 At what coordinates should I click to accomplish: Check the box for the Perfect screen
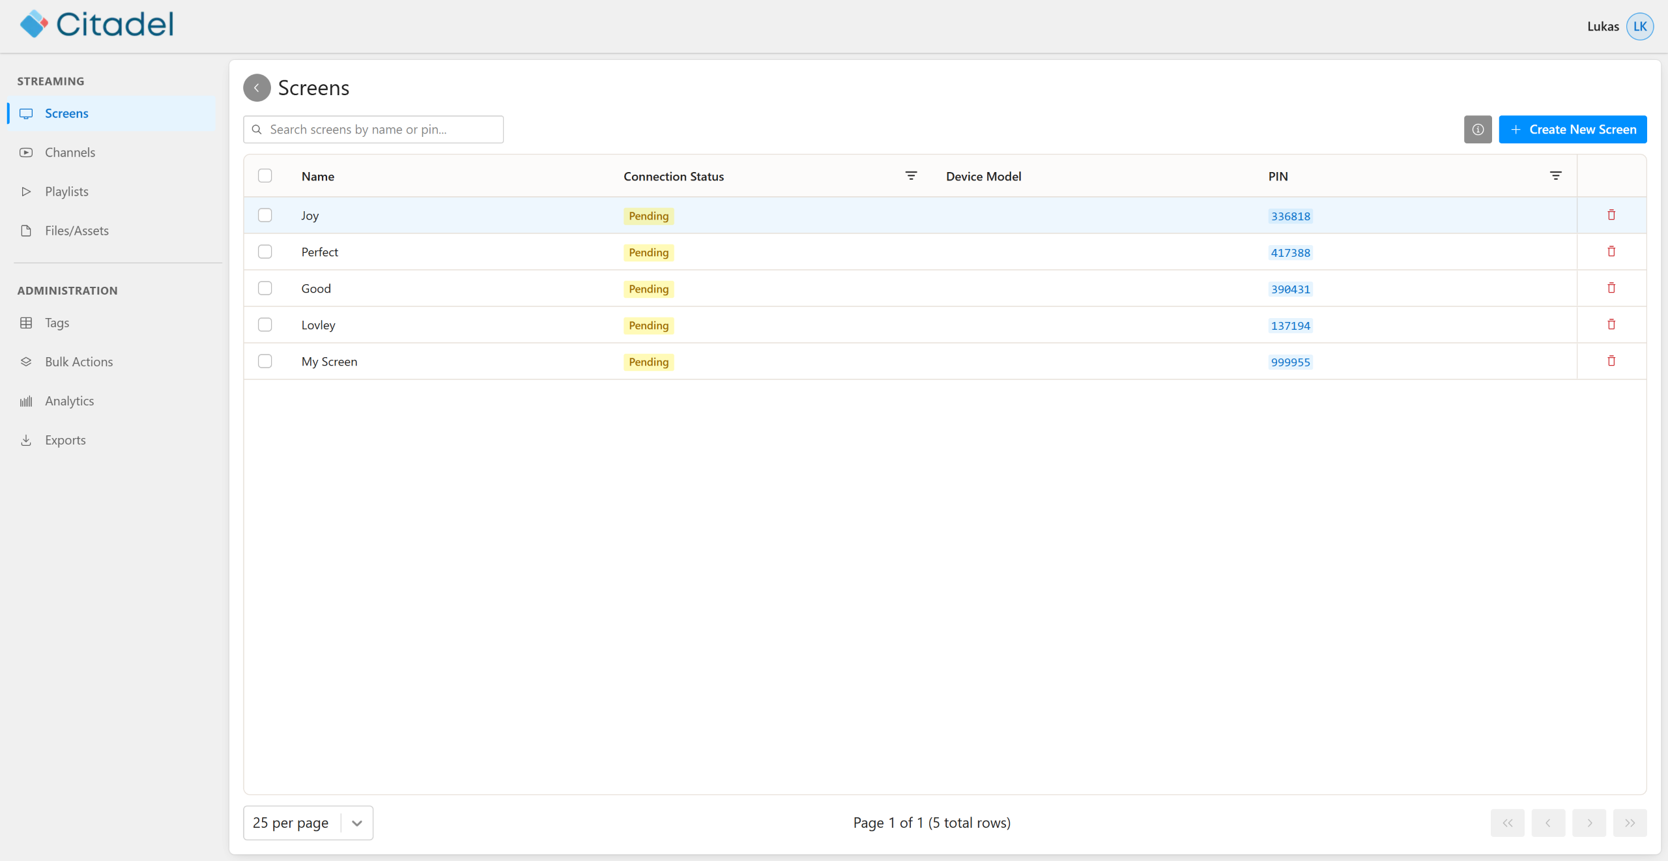[x=265, y=252]
